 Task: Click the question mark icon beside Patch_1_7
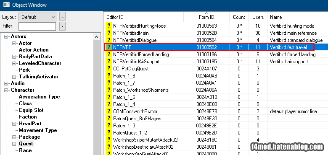pyautogui.click(x=109, y=83)
